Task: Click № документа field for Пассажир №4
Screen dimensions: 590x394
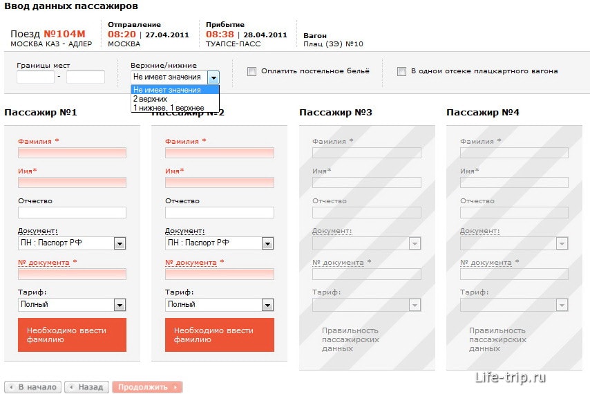Action: click(514, 274)
